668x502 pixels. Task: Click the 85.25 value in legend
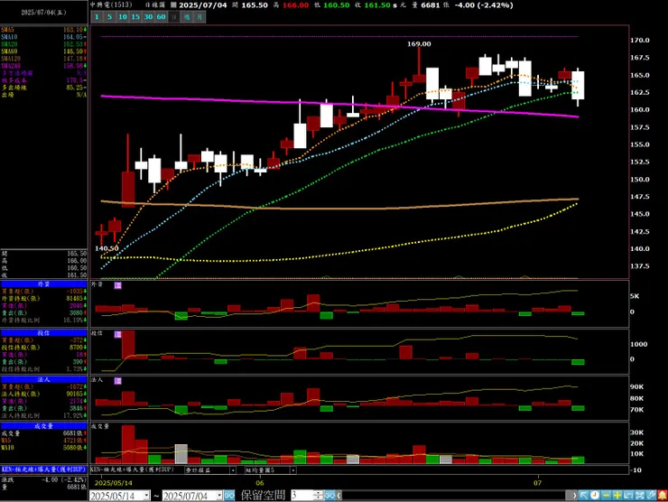[75, 88]
